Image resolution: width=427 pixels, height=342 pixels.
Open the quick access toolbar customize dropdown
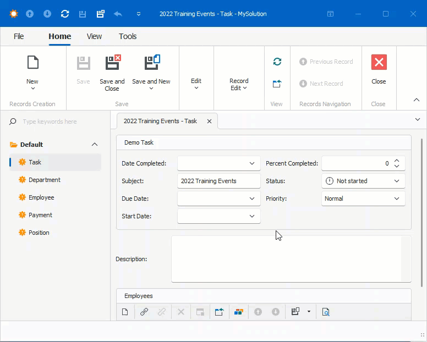click(139, 14)
